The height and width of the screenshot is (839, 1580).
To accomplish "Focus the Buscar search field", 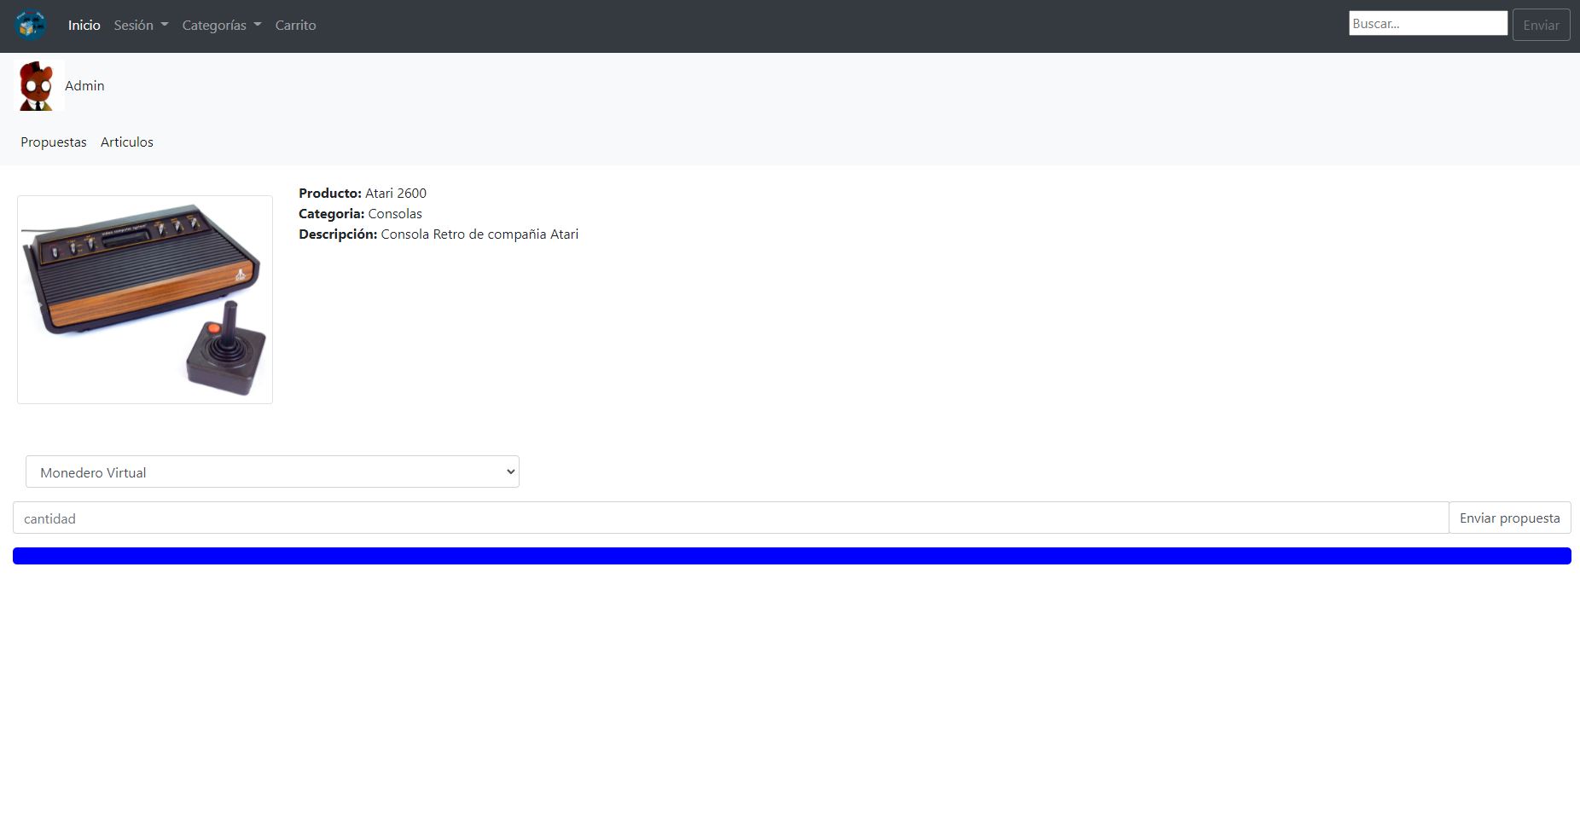I will point(1428,24).
